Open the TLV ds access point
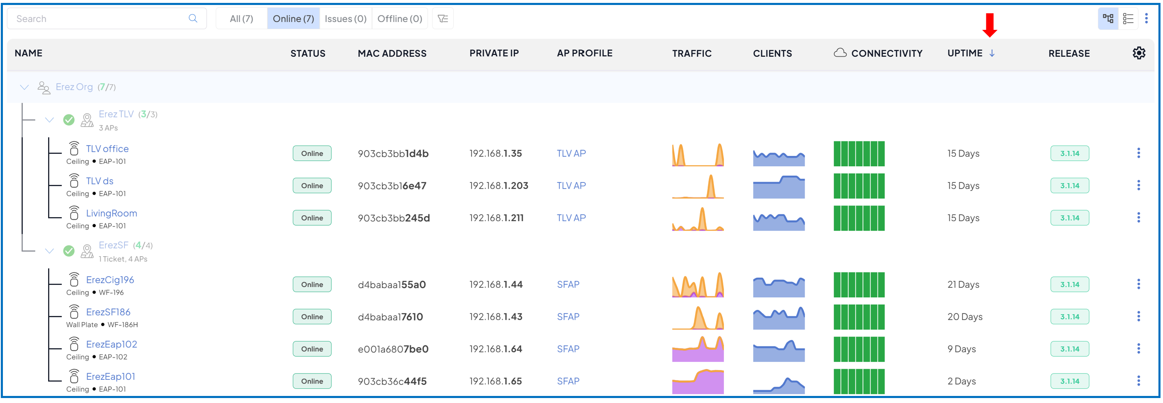 coord(100,181)
